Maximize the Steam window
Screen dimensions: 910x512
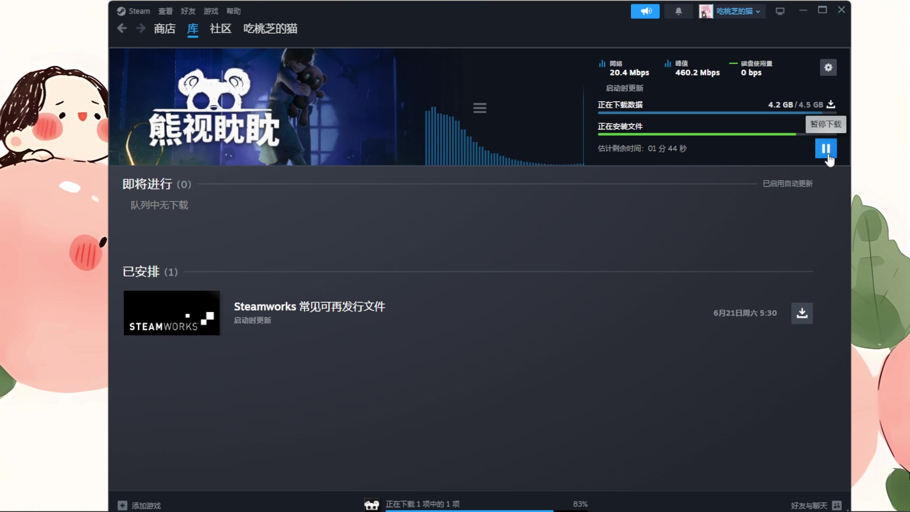point(822,10)
